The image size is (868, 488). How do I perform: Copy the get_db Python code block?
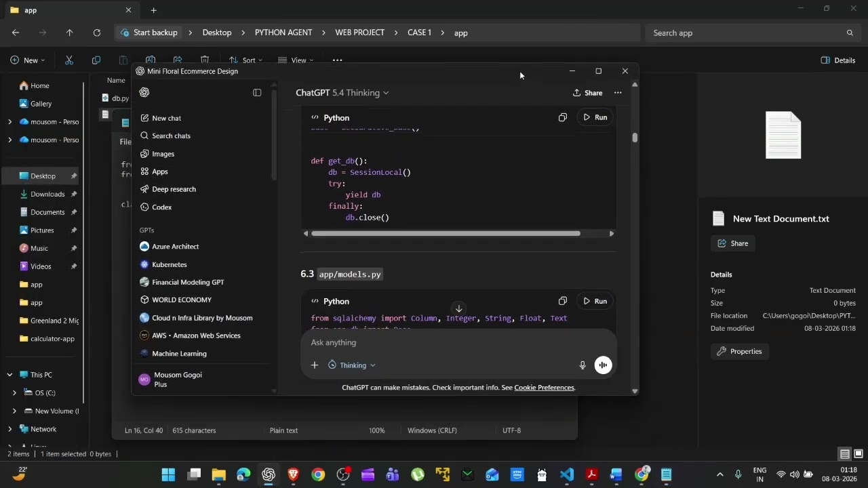point(563,117)
